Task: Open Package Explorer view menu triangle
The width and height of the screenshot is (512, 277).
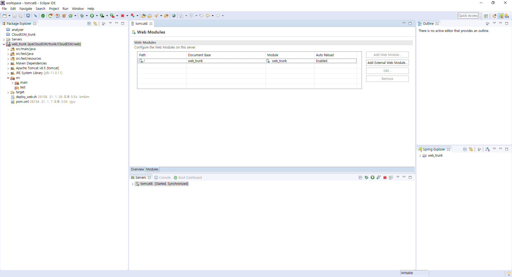Action: [x=110, y=23]
